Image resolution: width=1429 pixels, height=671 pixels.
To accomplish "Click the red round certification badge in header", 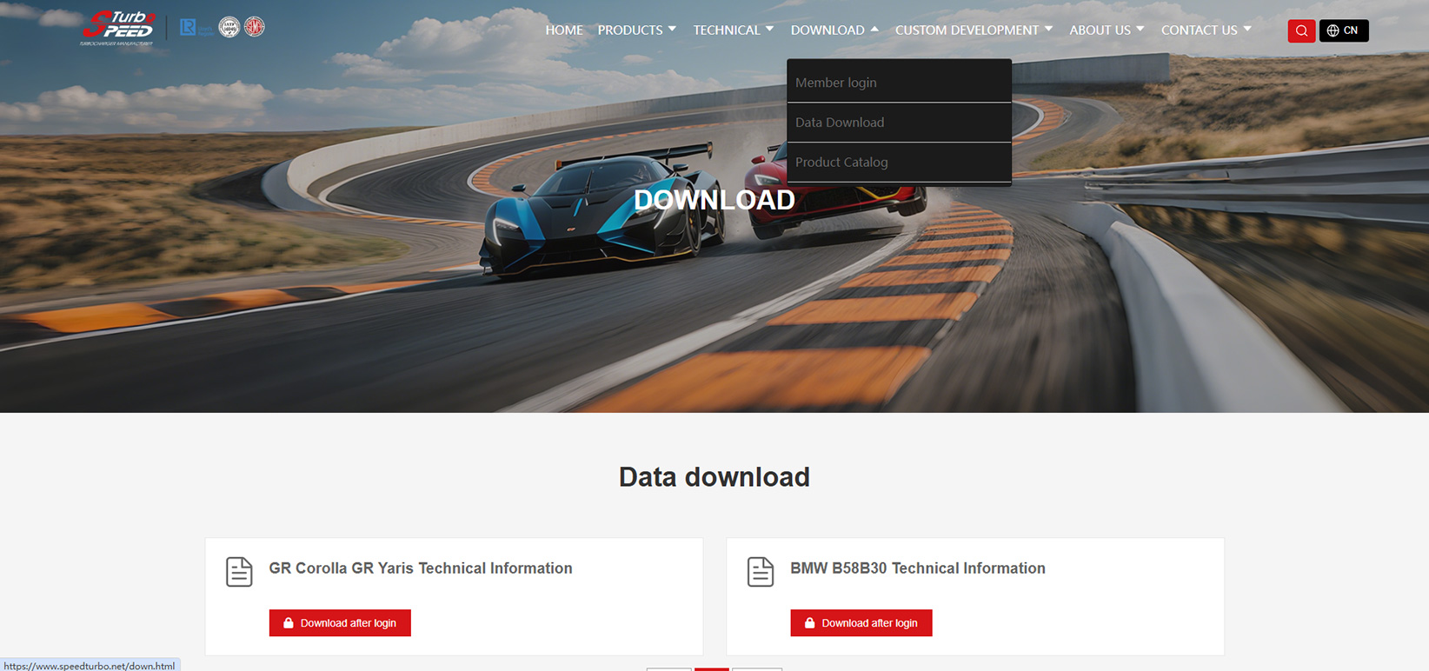I will pos(254,27).
